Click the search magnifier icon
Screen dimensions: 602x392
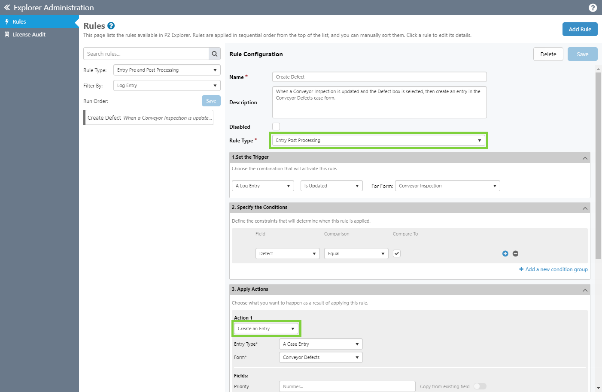coord(214,54)
